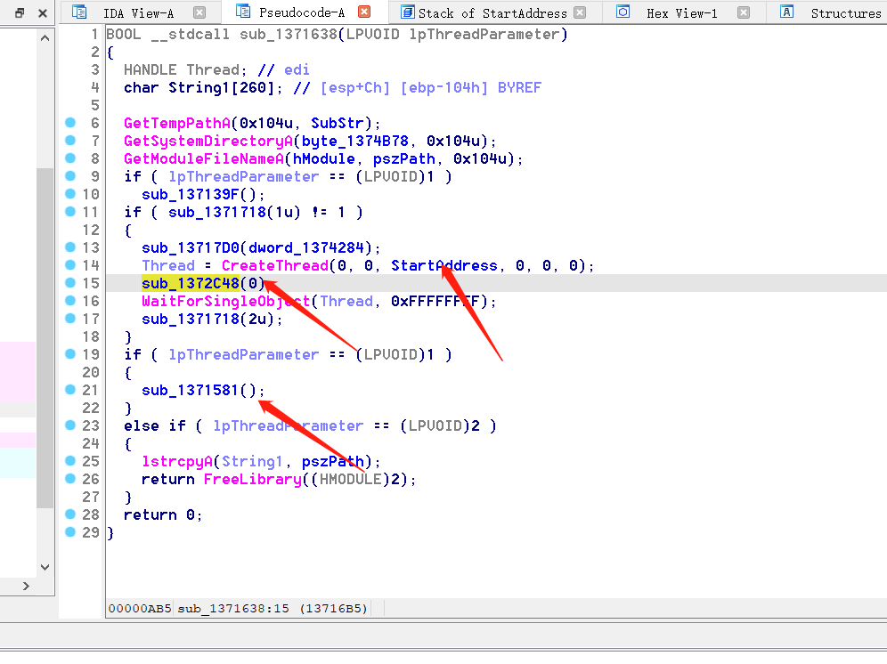Close the left side panel
Viewport: 887px width, 664px height.
[43, 12]
